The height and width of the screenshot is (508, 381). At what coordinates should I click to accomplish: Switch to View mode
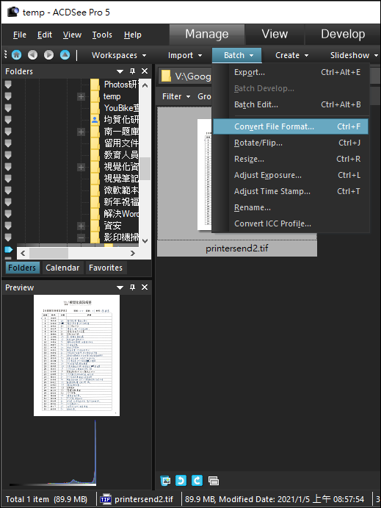click(x=275, y=35)
